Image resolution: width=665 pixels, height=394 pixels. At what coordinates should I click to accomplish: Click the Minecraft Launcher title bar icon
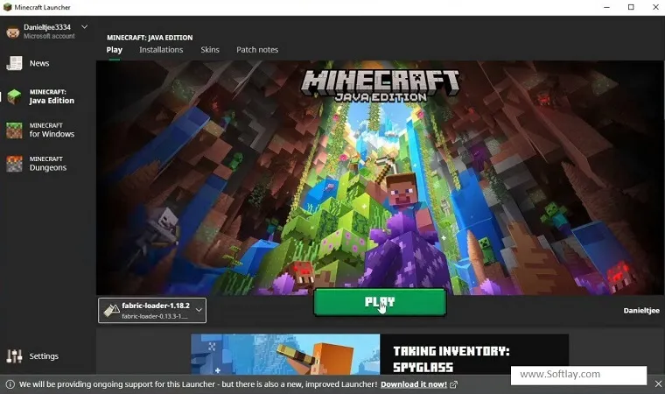7,7
